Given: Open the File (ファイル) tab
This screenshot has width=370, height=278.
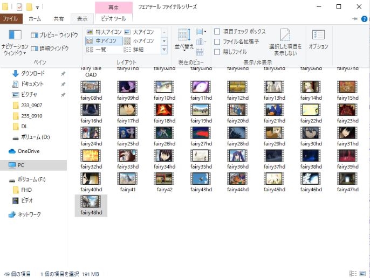Looking at the screenshot, I should click(11, 19).
